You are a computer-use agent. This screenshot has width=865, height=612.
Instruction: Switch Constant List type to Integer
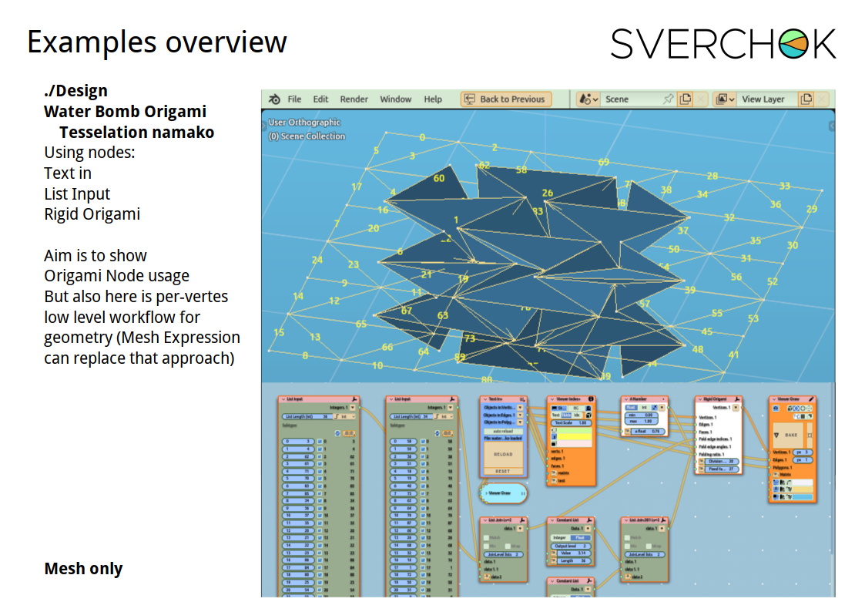560,538
